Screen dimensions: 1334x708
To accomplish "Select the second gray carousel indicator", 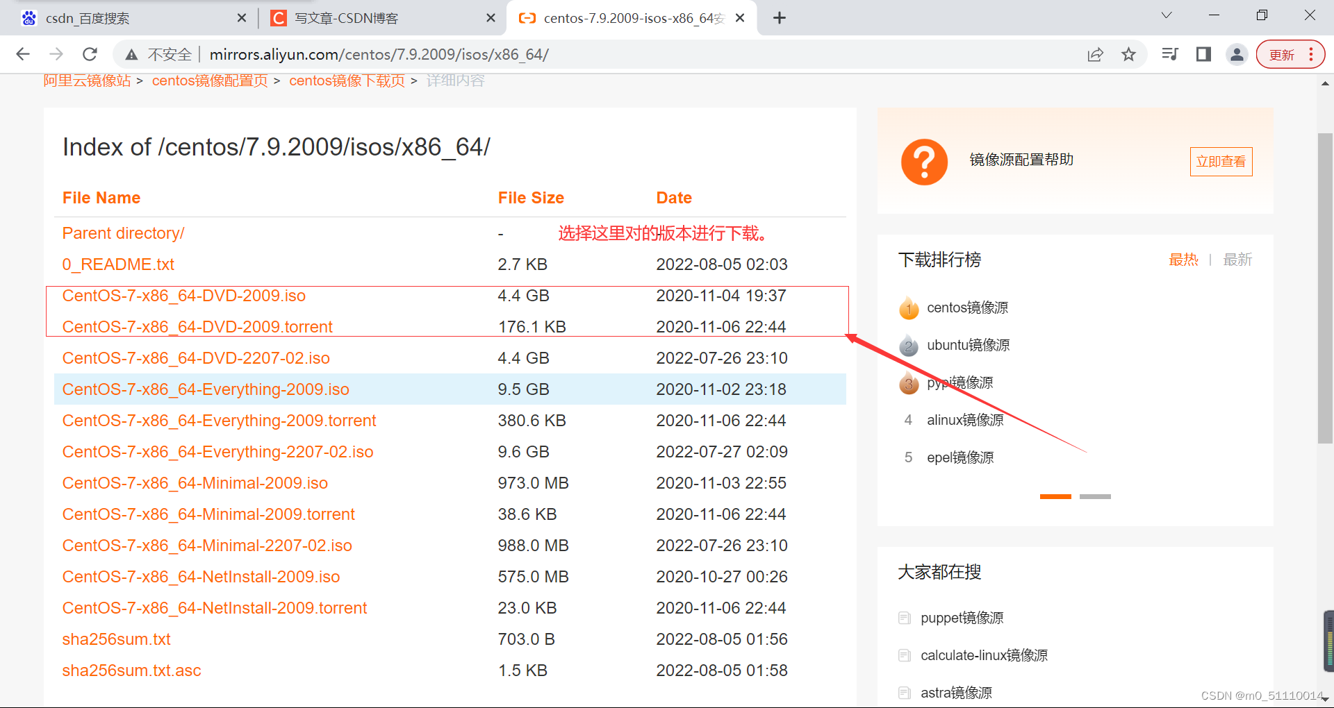I will click(1095, 496).
